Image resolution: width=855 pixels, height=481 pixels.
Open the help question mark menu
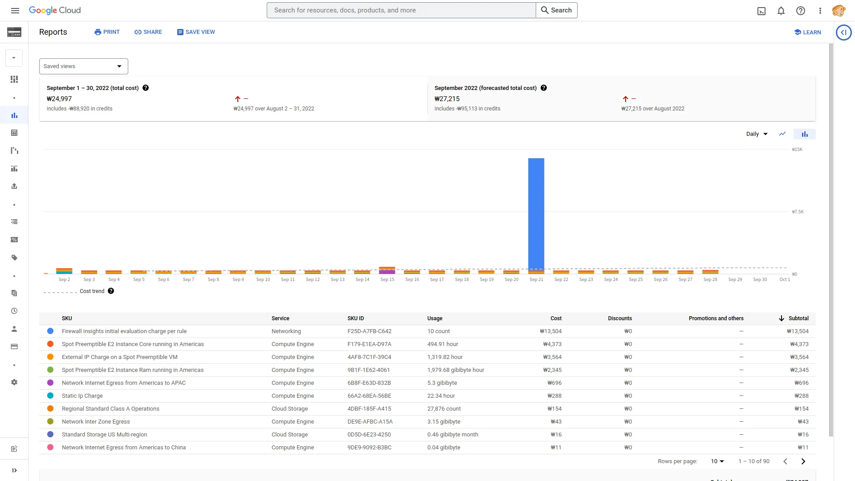point(801,11)
